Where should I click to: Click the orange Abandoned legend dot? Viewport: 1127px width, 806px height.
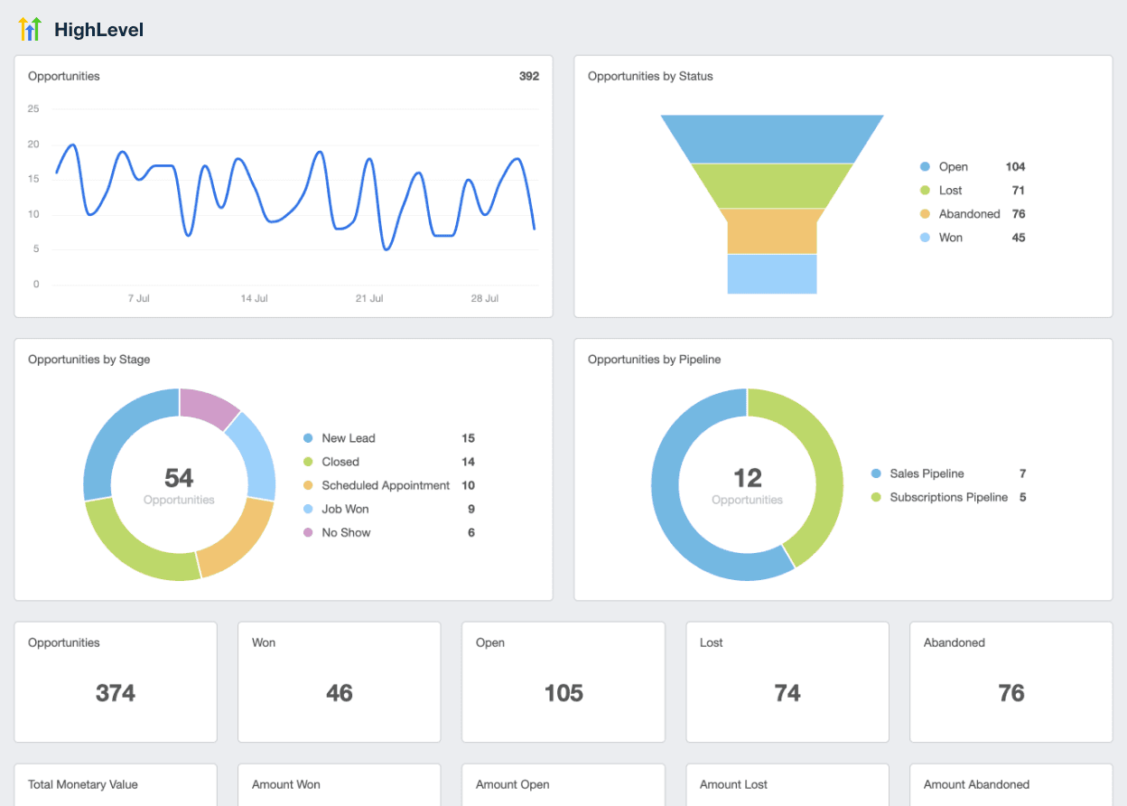pyautogui.click(x=923, y=213)
